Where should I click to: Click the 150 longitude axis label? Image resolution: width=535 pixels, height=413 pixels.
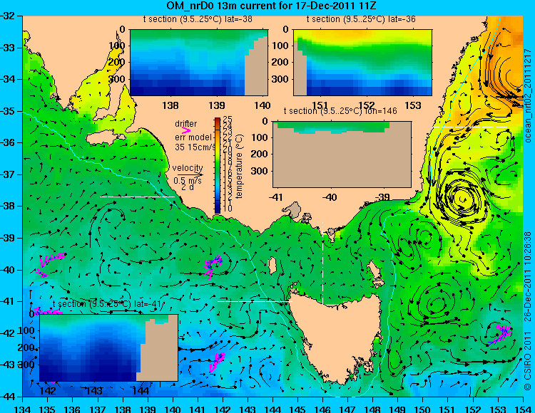[x=423, y=409]
